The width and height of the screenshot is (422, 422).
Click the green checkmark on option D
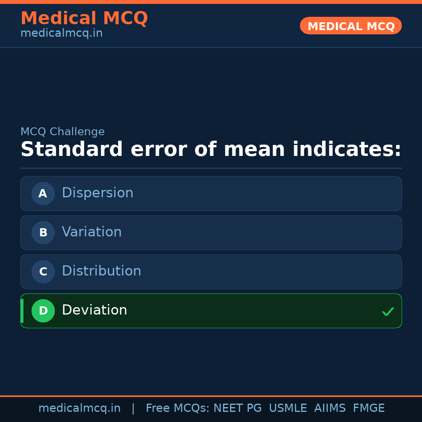388,311
